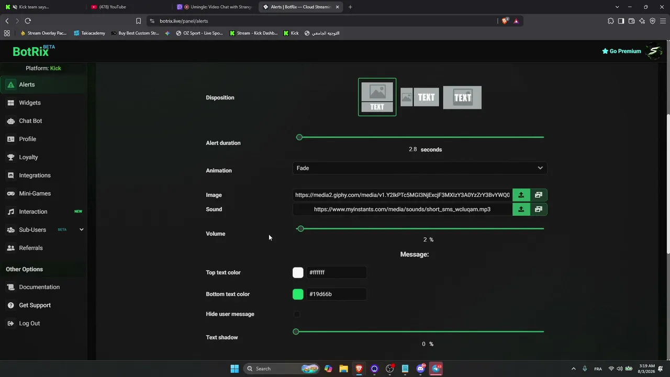Click the Image URL input field
Image resolution: width=670 pixels, height=377 pixels.
pyautogui.click(x=402, y=195)
